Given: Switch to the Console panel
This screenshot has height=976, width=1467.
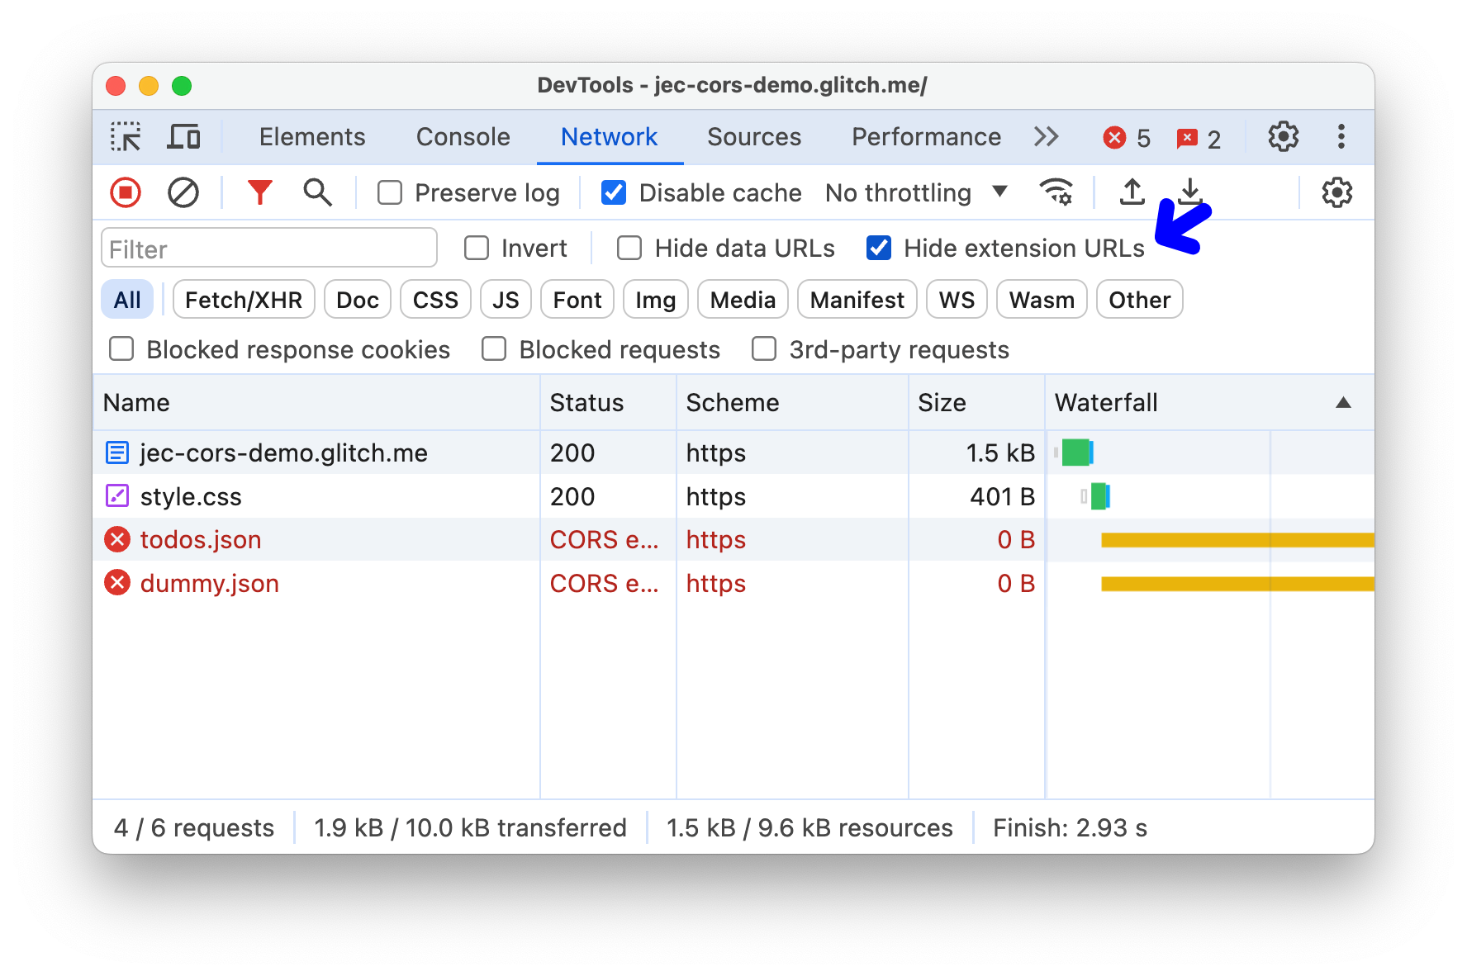Looking at the screenshot, I should (x=463, y=136).
